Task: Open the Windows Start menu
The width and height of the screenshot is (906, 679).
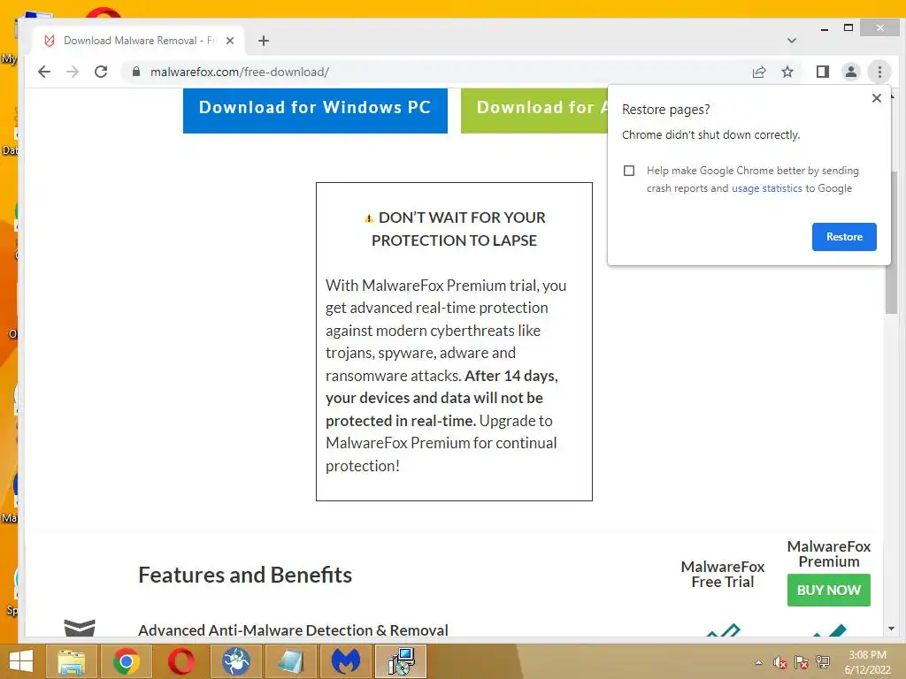Action: (21, 661)
